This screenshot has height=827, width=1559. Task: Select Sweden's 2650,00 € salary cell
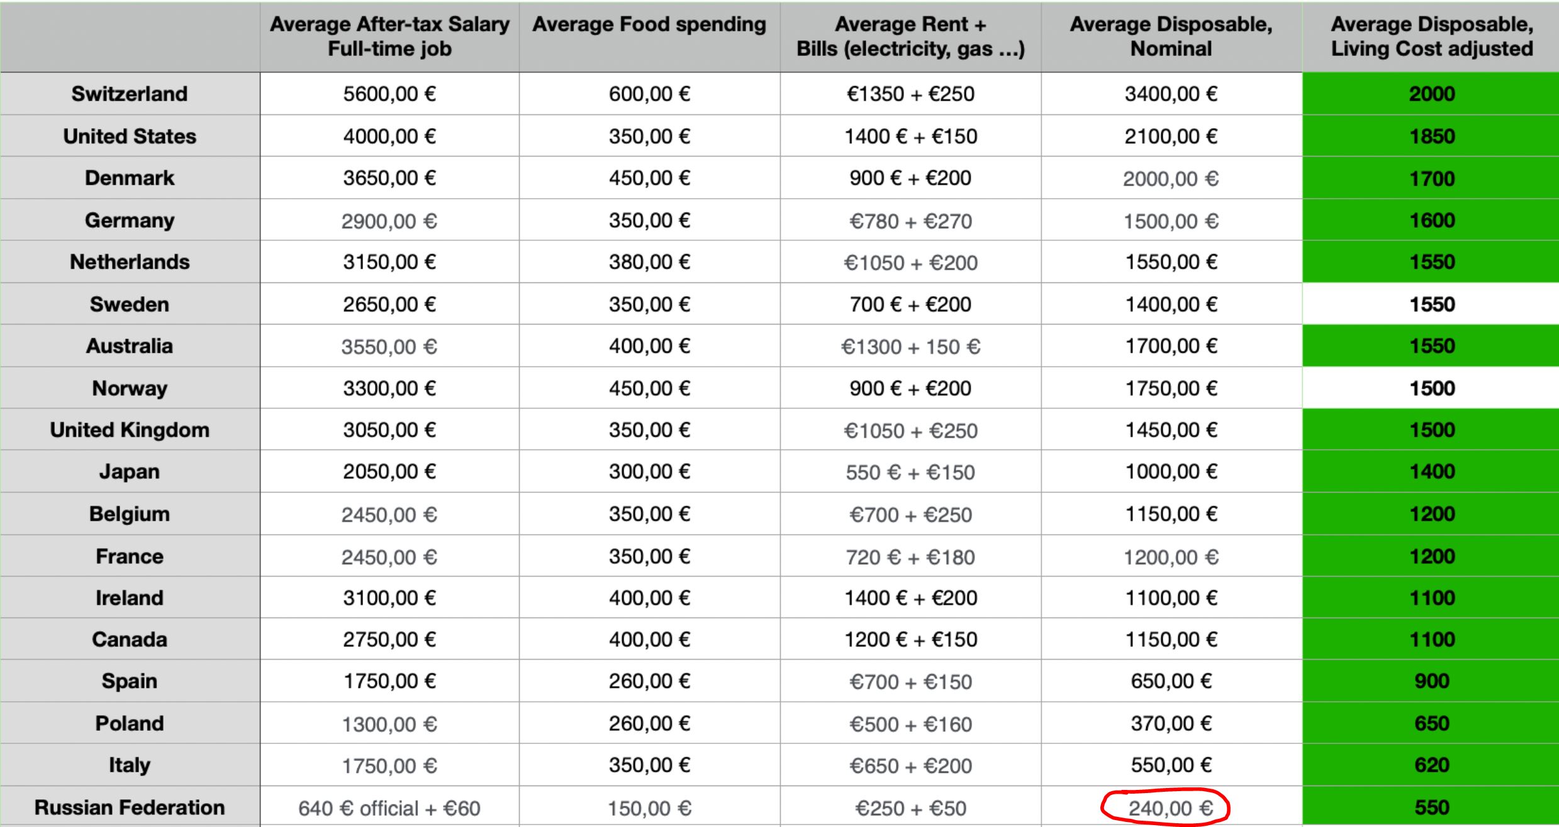389,304
